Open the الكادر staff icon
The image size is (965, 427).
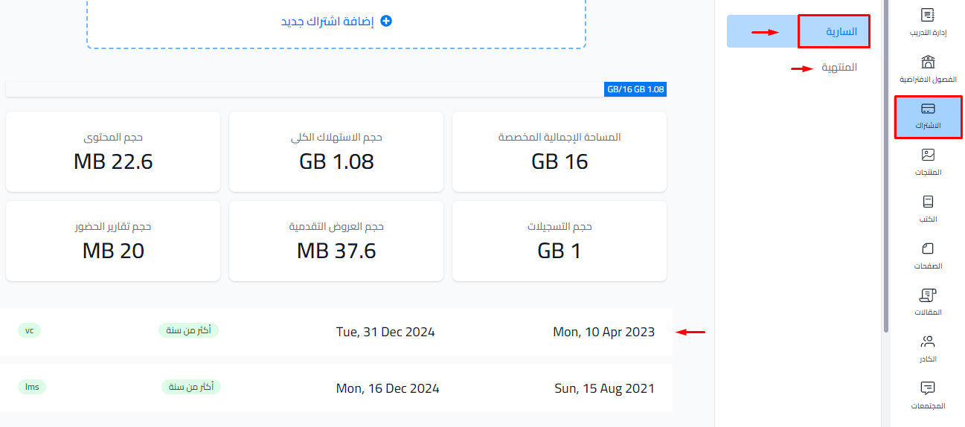click(x=927, y=342)
